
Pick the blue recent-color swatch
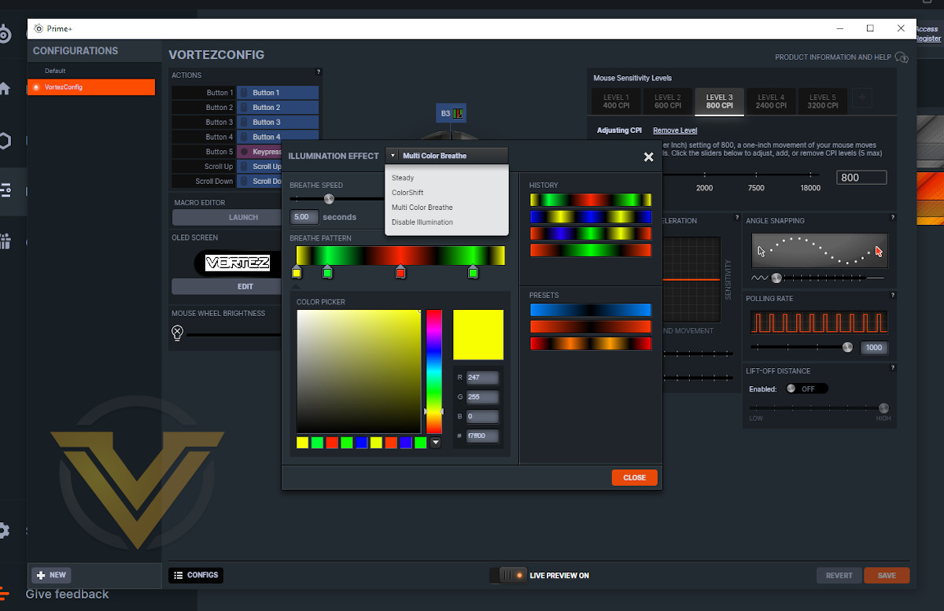(x=361, y=443)
